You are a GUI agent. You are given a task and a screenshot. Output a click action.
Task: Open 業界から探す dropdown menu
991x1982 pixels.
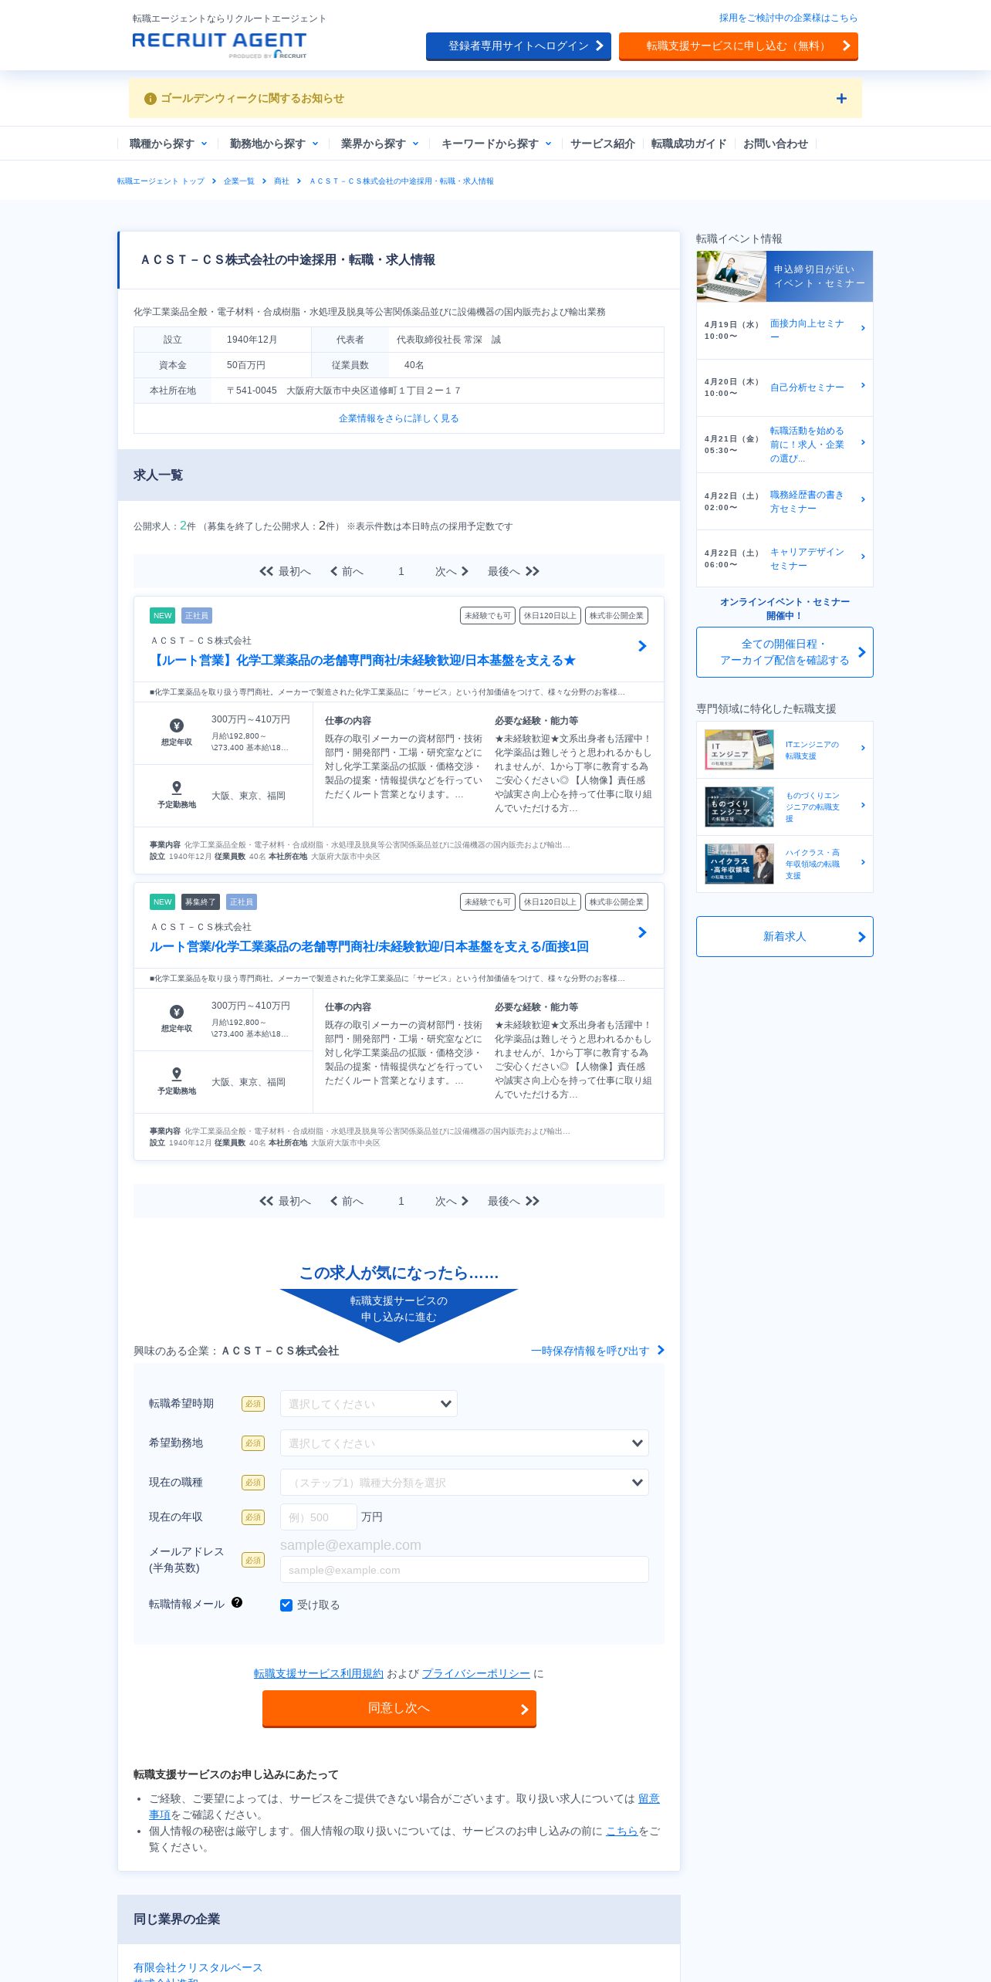[380, 144]
